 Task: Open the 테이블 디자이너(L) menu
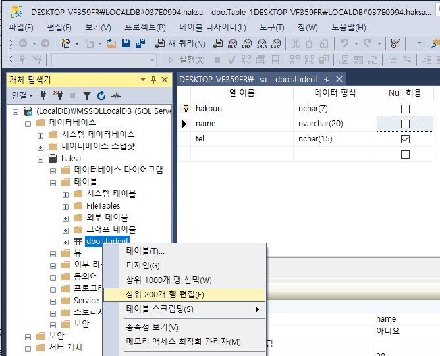click(x=213, y=27)
